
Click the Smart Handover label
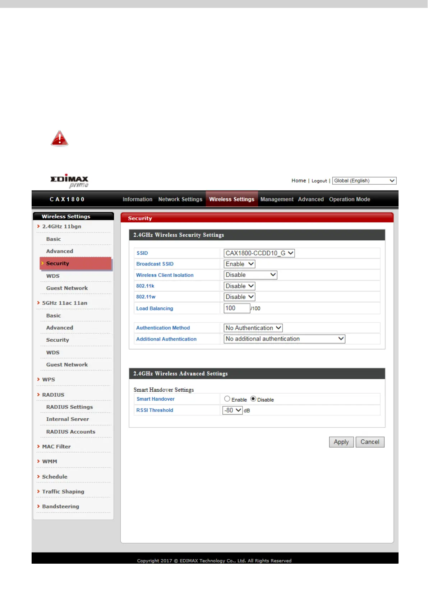click(x=156, y=399)
